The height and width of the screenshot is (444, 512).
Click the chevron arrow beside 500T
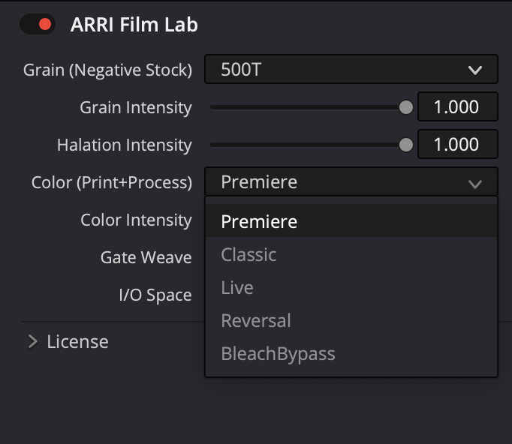pos(474,70)
